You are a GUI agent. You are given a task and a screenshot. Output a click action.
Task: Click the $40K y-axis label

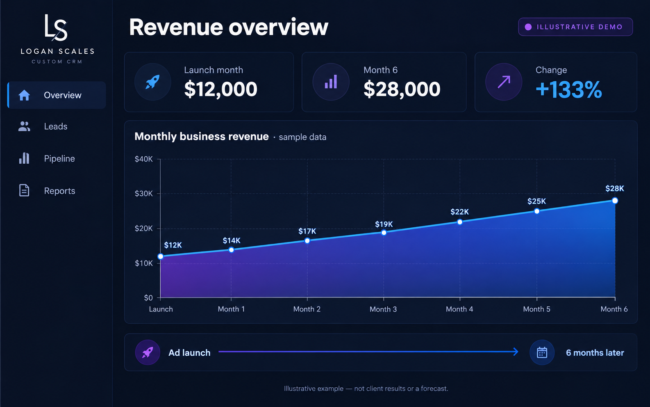[x=143, y=159]
